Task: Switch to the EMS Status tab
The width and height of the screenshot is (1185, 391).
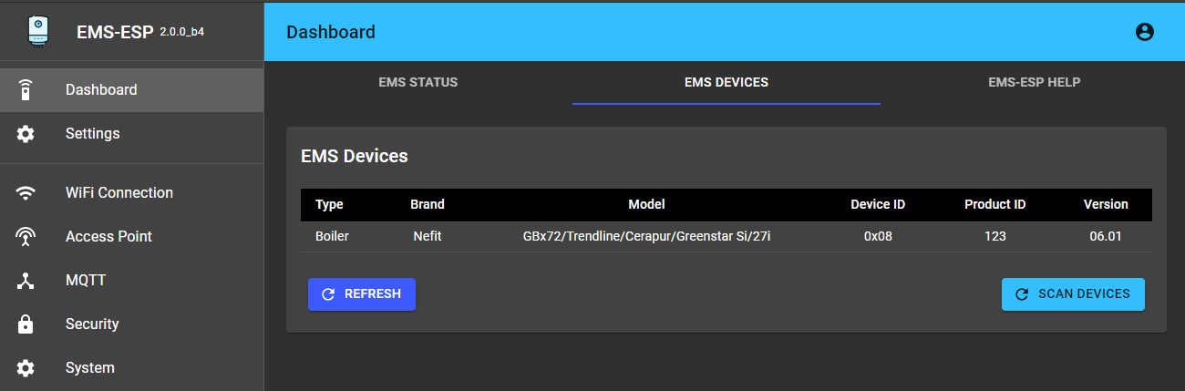Action: point(418,82)
